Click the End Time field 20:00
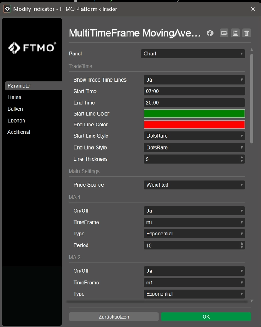Image resolution: width=261 pixels, height=327 pixels. 194,102
